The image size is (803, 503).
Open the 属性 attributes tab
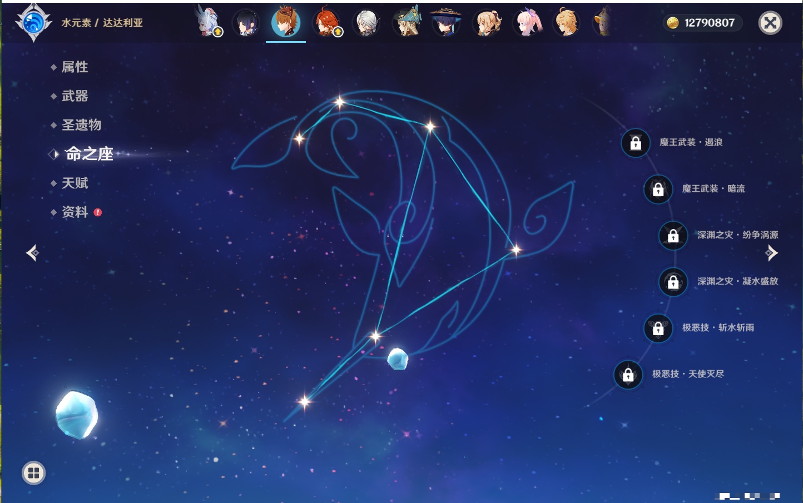tap(75, 67)
